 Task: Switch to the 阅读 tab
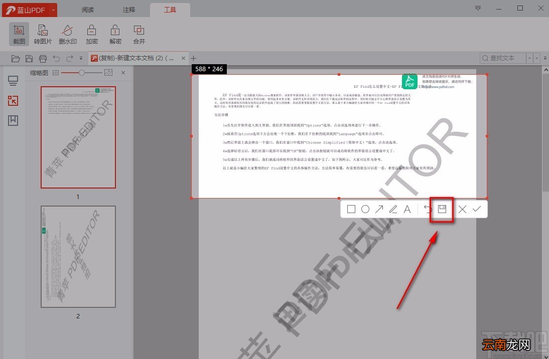click(88, 10)
